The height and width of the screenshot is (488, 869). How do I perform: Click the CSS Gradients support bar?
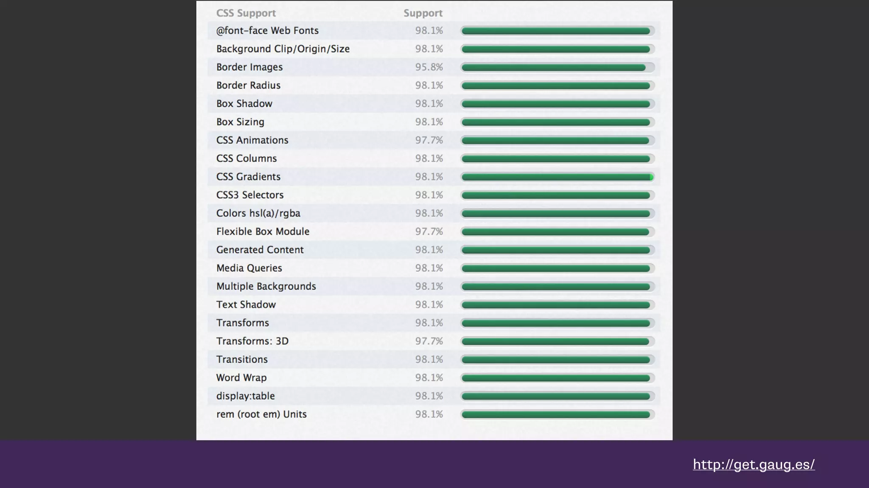click(x=557, y=177)
